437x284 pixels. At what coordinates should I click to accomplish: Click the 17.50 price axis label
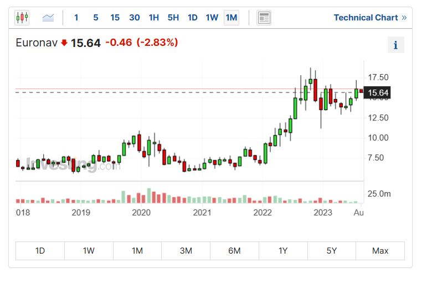coord(378,77)
